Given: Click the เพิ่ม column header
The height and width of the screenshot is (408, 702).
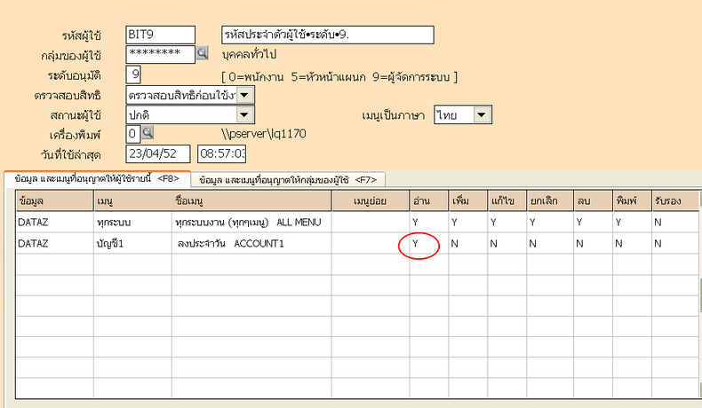Looking at the screenshot, I should pyautogui.click(x=459, y=201).
